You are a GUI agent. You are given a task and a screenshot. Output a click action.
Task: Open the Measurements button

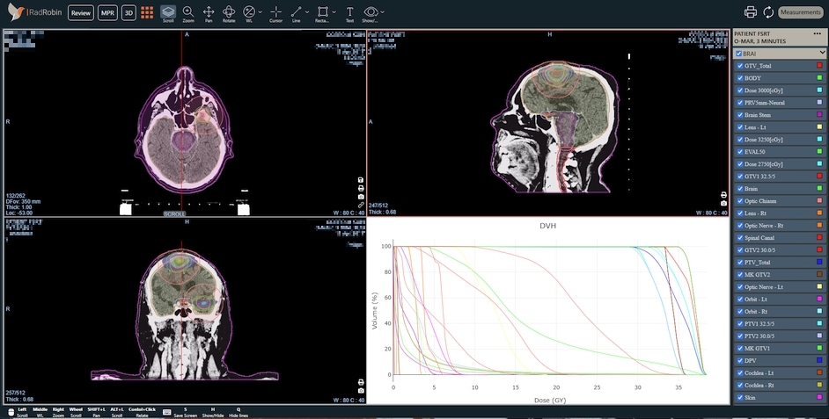click(x=801, y=12)
